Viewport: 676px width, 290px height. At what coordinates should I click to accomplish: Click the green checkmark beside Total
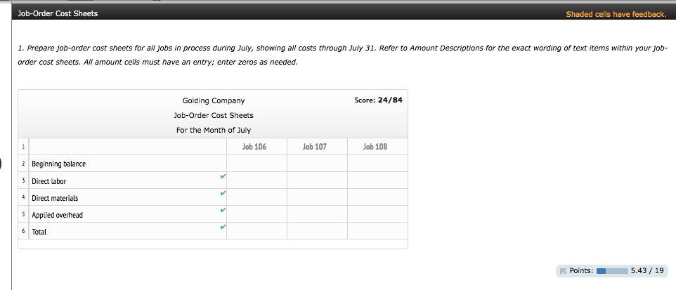pos(222,227)
